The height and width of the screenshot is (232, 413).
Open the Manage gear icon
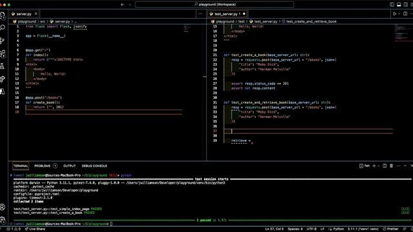click(3, 220)
